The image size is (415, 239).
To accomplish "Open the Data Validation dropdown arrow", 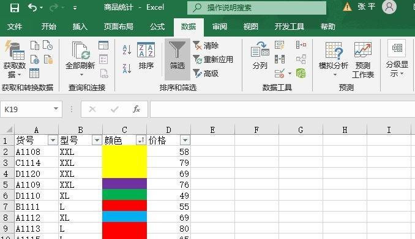I will point(290,74).
